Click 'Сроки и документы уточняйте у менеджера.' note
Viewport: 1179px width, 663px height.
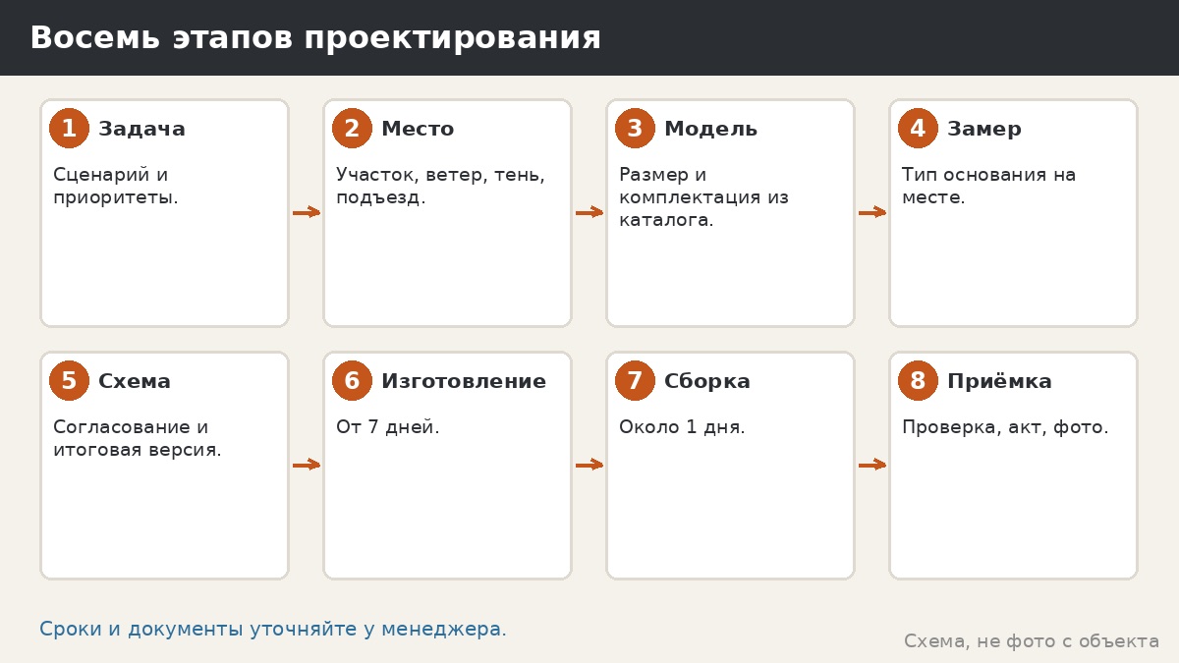(273, 630)
